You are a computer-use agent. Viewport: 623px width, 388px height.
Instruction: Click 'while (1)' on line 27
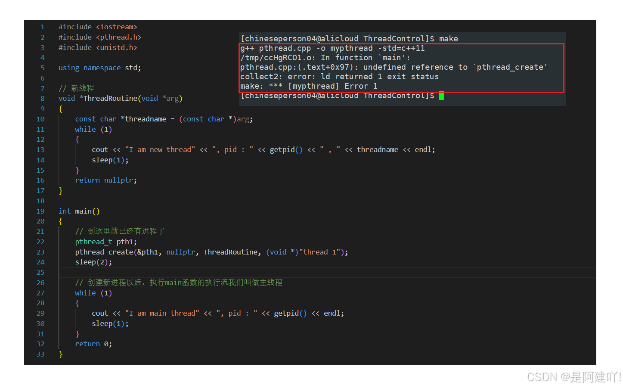click(93, 293)
